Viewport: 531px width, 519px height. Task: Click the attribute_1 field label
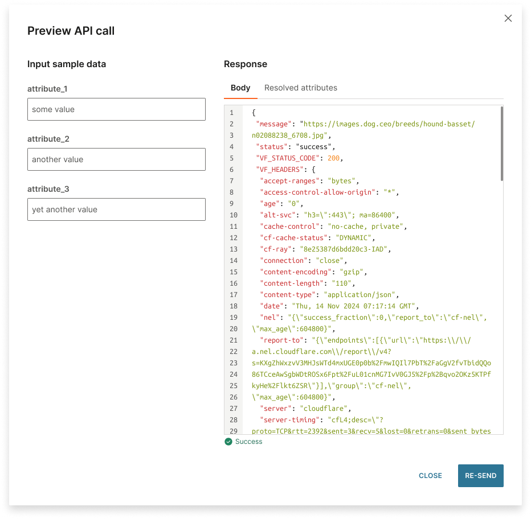[x=47, y=89]
